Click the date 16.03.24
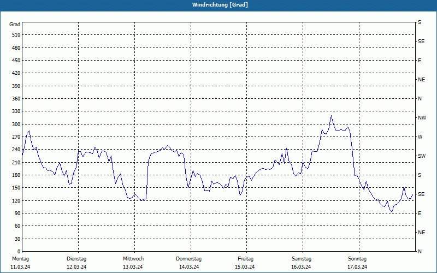This screenshot has width=437, height=273. pyautogui.click(x=301, y=267)
